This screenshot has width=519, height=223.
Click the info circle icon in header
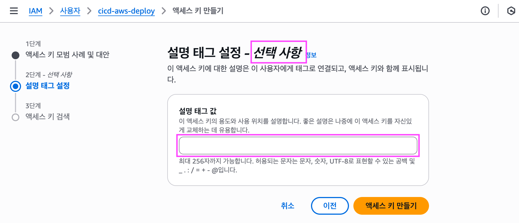click(485, 11)
